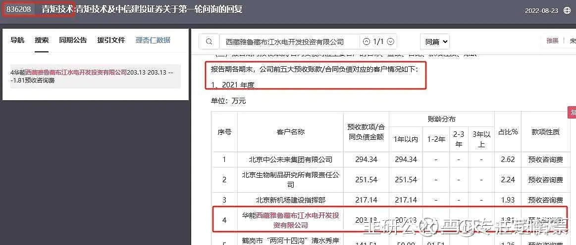Open the 同期公告 tab
Screen dimensions: 576x245
(73, 41)
